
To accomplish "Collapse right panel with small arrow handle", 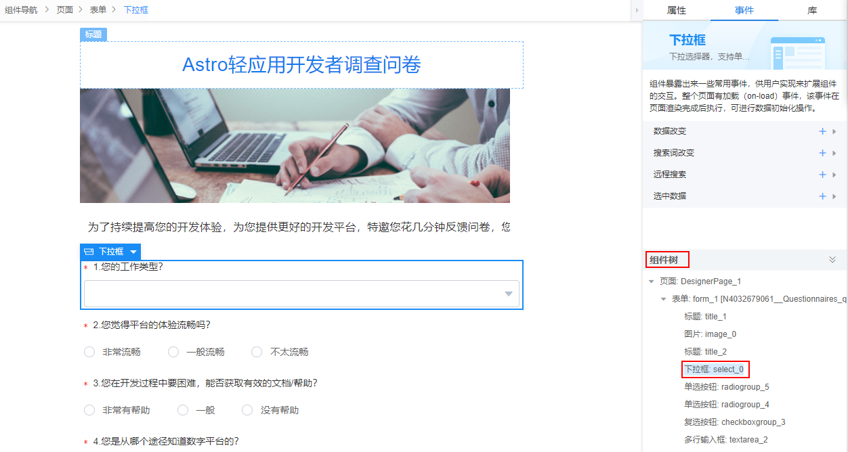I will (637, 10).
